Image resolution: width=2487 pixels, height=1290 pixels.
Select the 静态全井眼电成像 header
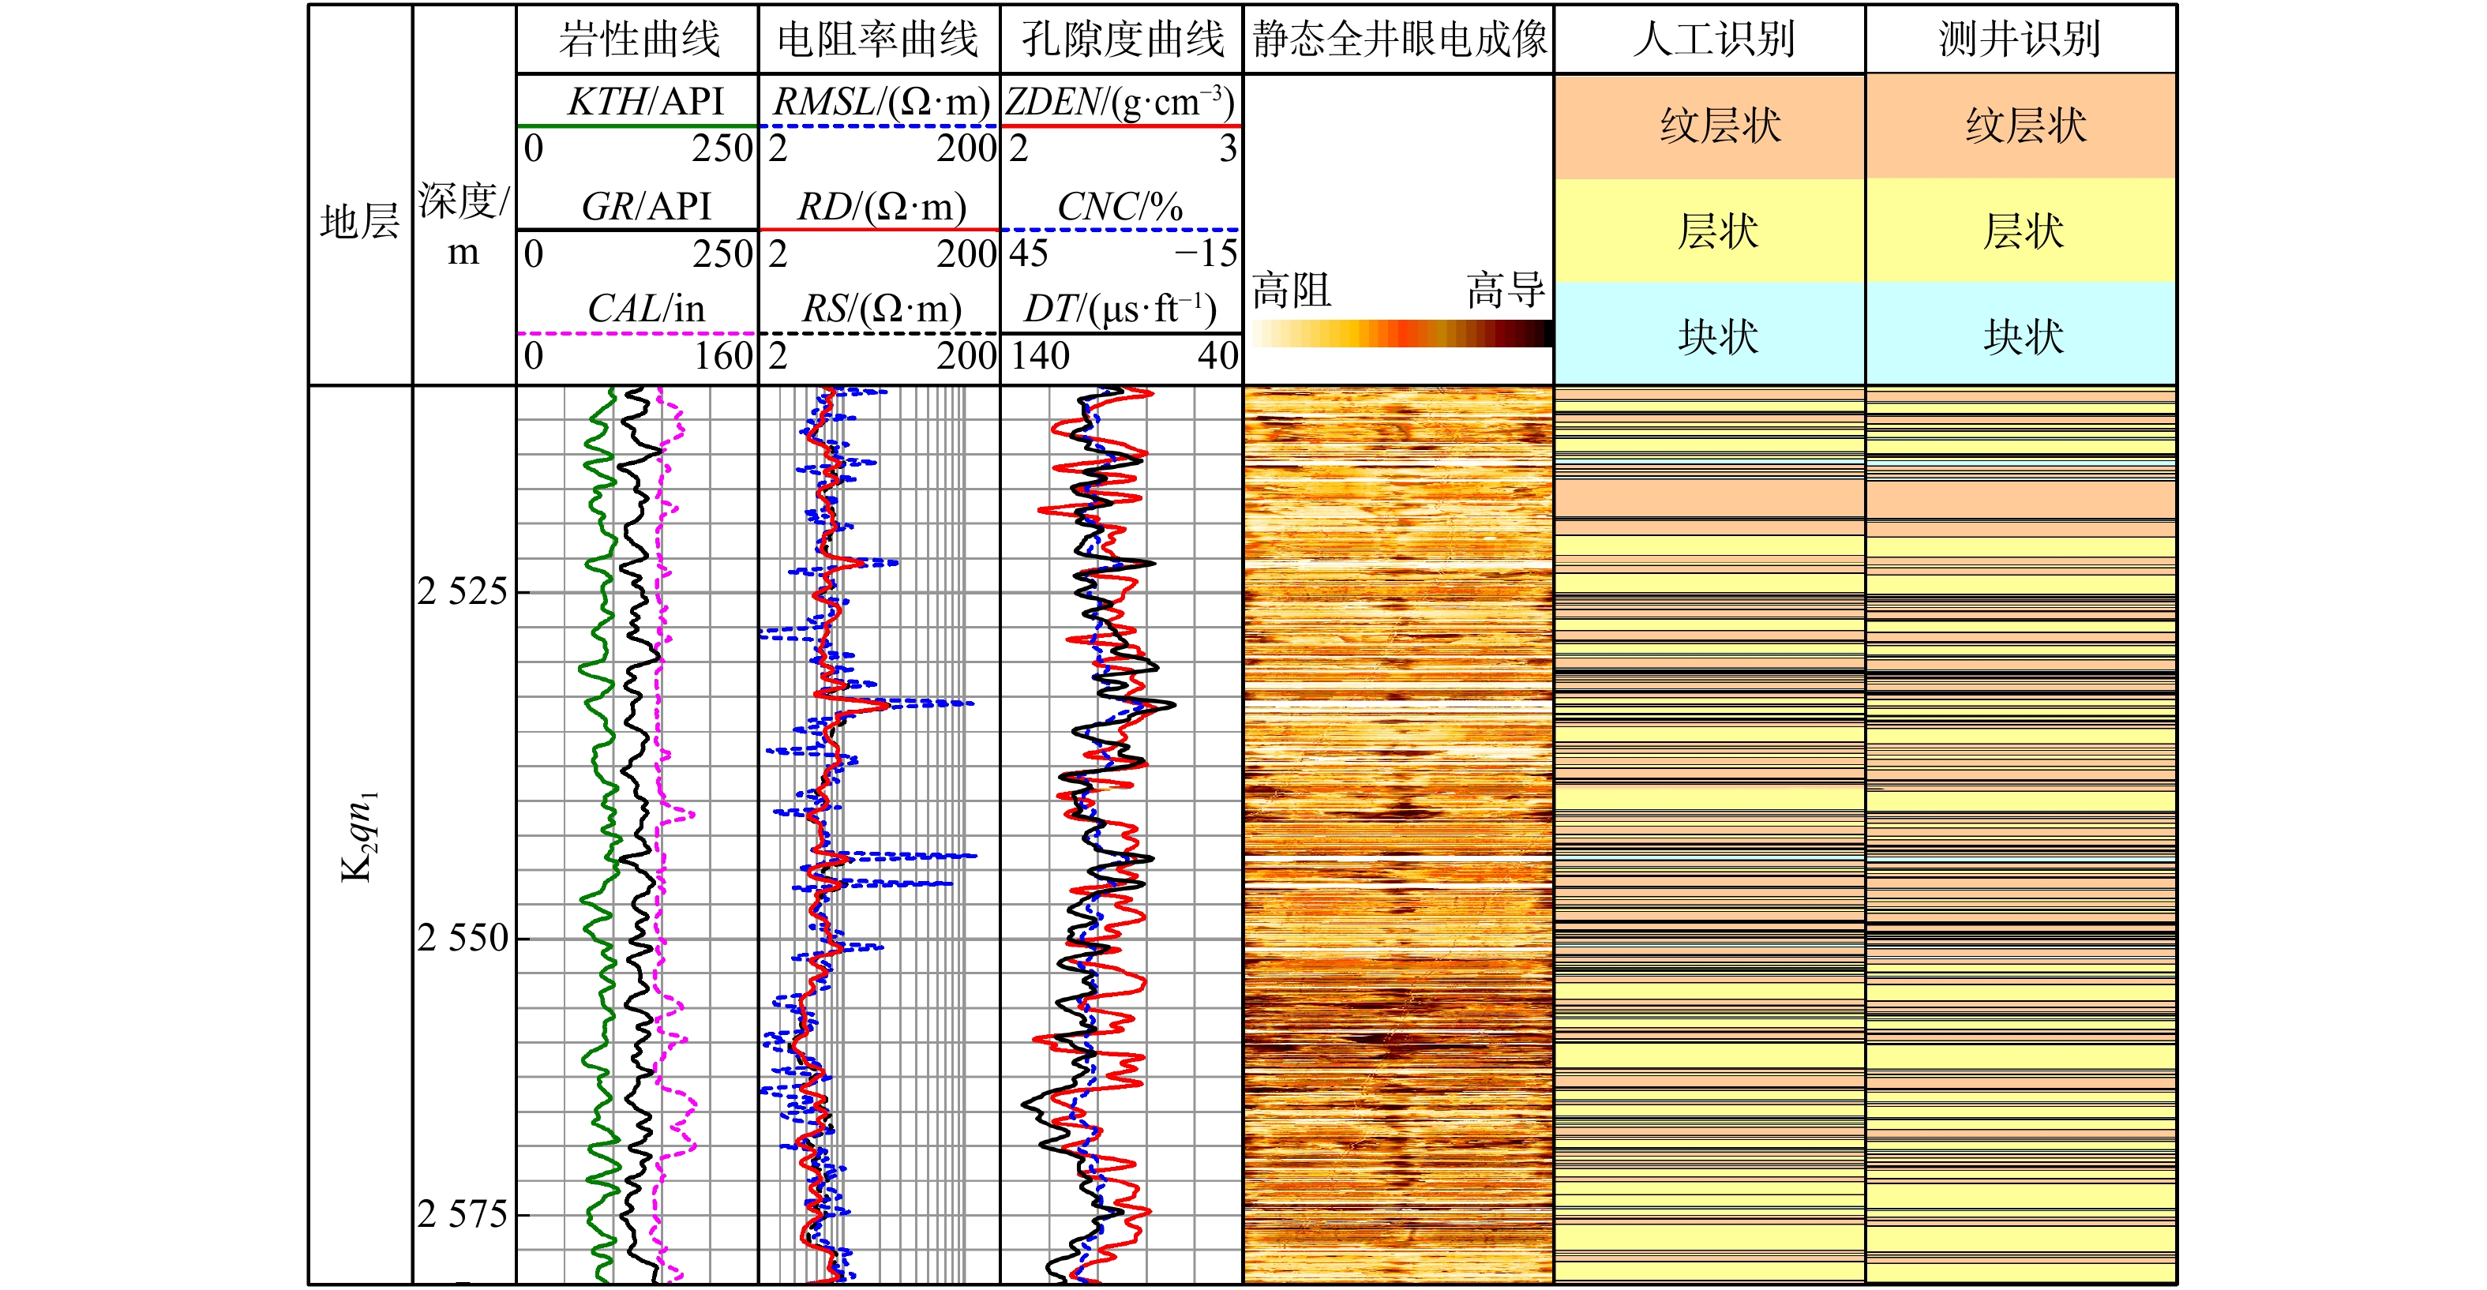[x=1398, y=39]
